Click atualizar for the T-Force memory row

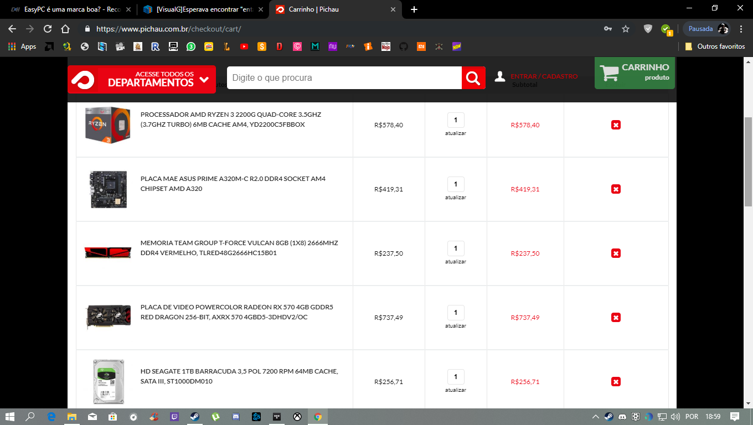click(456, 262)
